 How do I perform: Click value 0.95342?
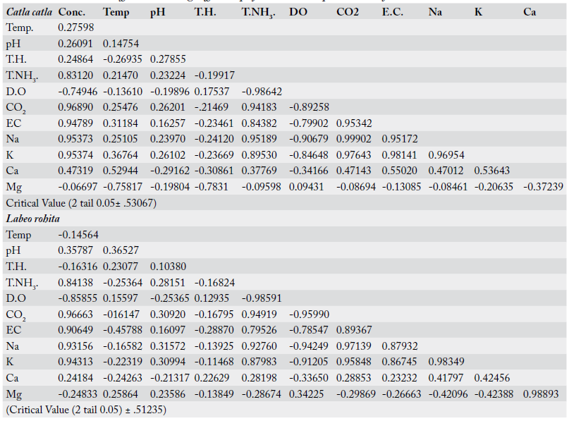pyautogui.click(x=354, y=123)
